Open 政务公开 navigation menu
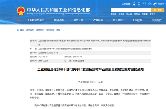Screen dimensions: 166x109 click(x=79, y=20)
